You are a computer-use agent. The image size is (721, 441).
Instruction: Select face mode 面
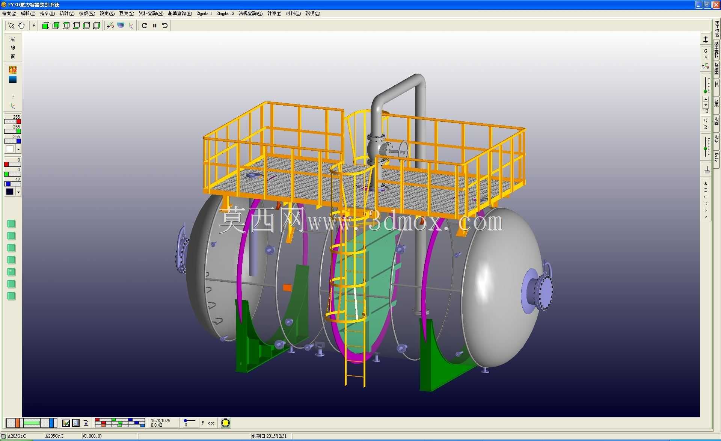tap(13, 57)
